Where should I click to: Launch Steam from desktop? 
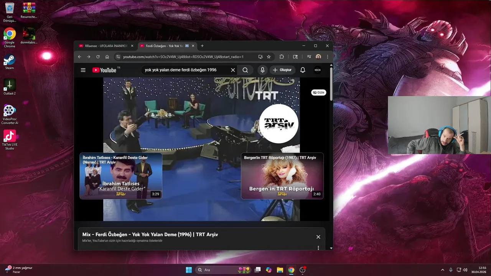pyautogui.click(x=10, y=62)
